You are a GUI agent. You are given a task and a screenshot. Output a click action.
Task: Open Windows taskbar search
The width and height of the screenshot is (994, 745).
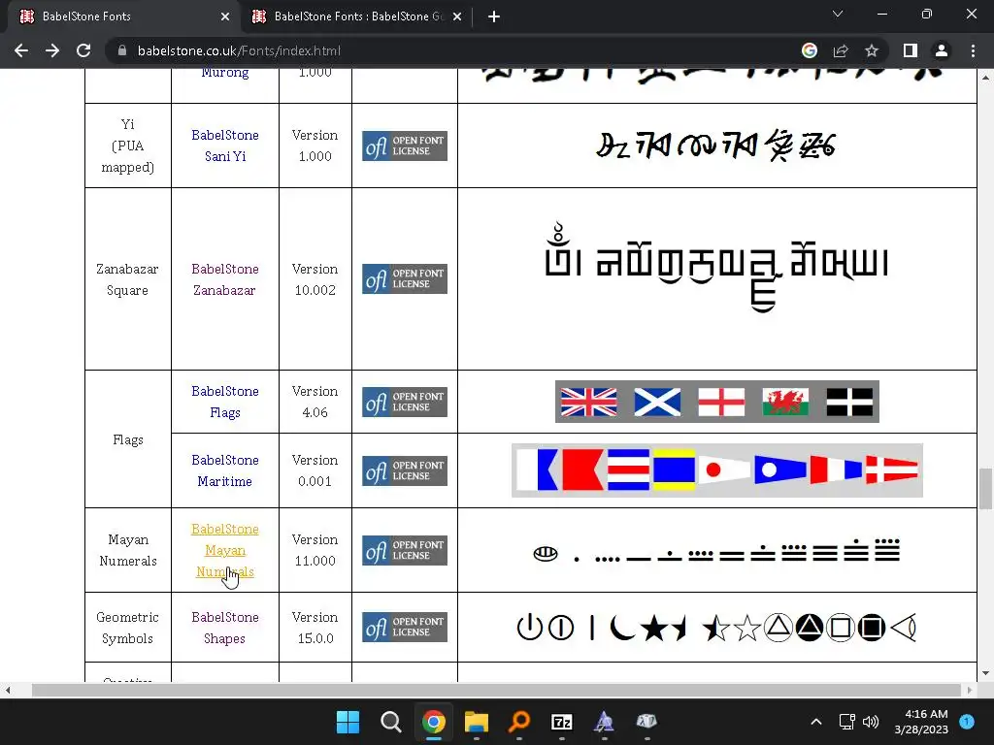[x=390, y=722]
